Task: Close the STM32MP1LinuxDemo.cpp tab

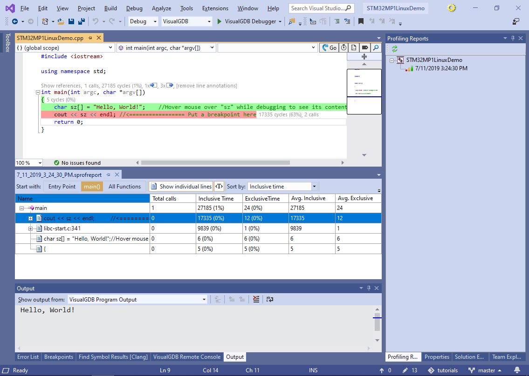Action: (99, 38)
